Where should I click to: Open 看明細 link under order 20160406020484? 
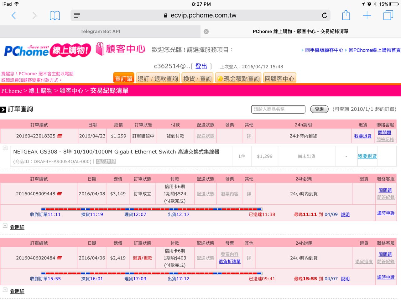(x=17, y=292)
